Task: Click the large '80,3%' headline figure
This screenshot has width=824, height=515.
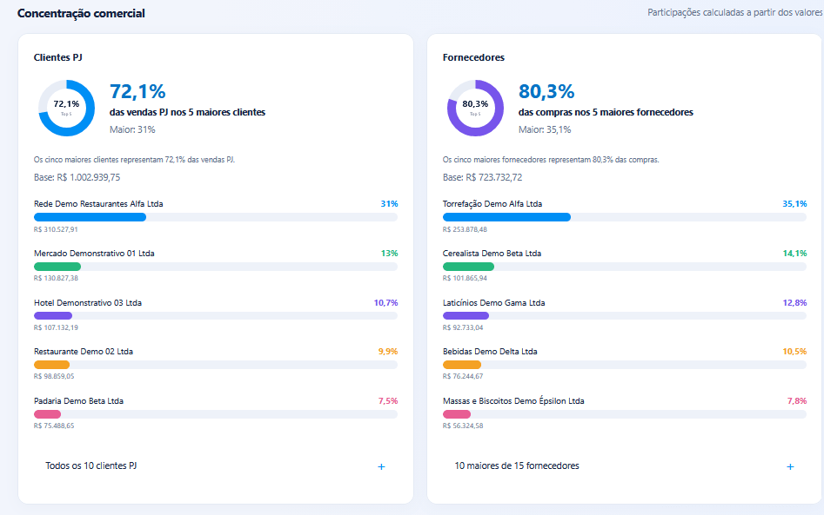Action: (x=546, y=91)
